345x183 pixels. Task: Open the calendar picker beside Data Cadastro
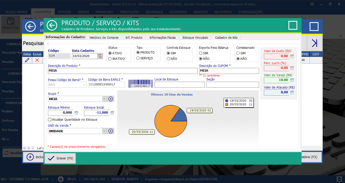coord(100,56)
